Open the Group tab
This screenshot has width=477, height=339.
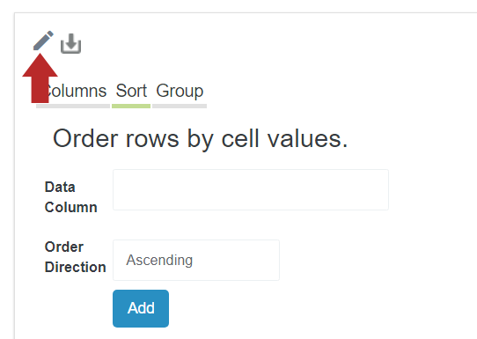[x=180, y=91]
